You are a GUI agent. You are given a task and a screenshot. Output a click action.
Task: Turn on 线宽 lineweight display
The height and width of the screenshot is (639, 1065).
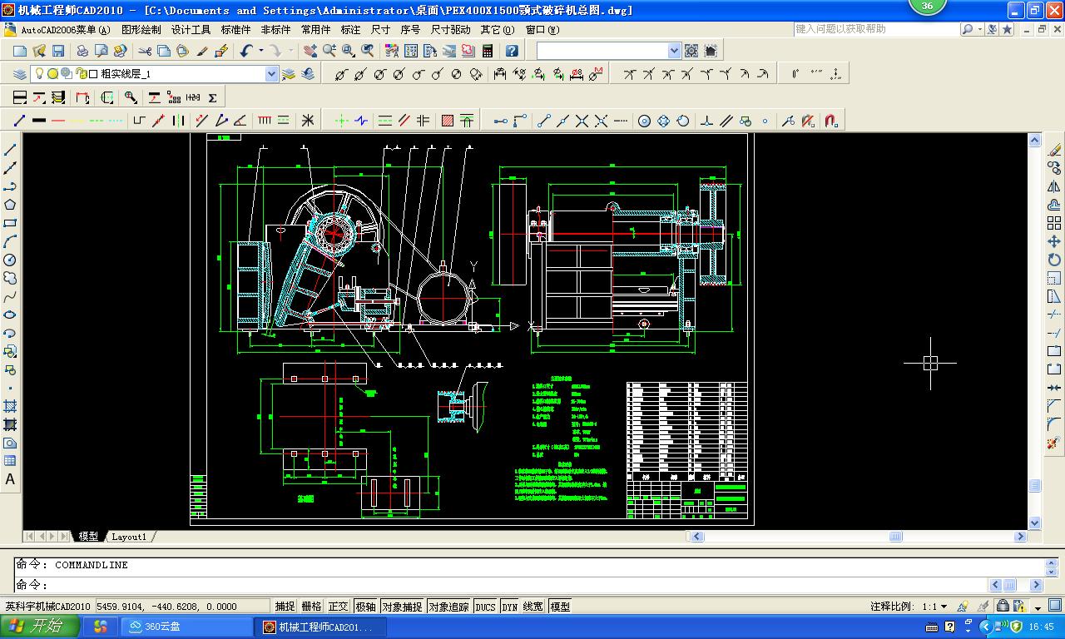tap(532, 606)
